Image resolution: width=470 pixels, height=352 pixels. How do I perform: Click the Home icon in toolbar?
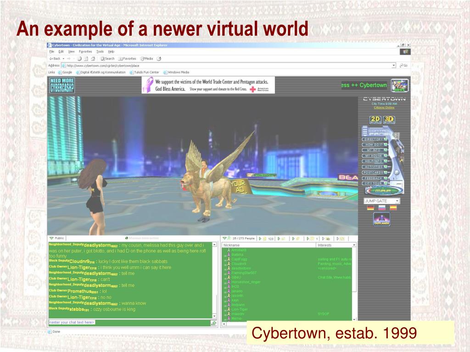93,59
